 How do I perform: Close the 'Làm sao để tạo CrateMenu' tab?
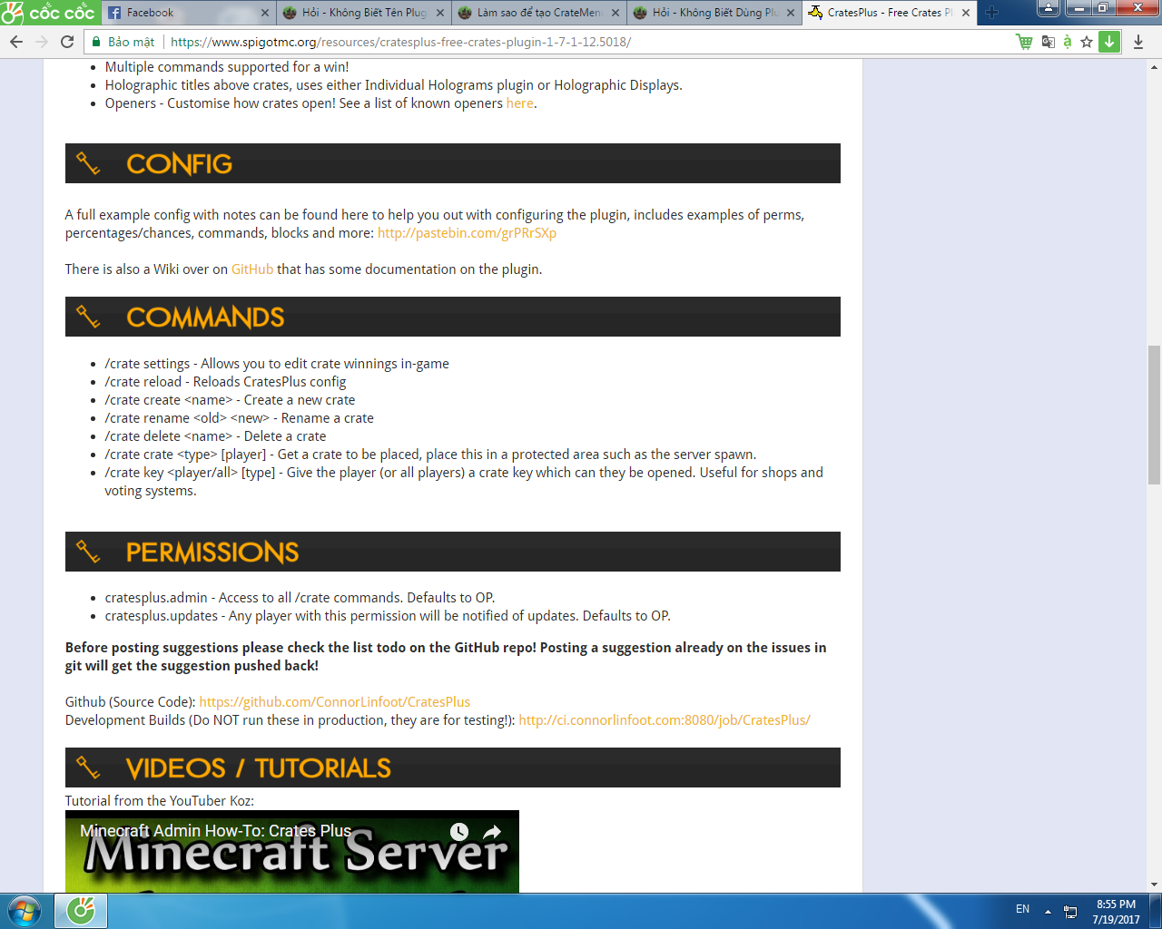click(615, 13)
